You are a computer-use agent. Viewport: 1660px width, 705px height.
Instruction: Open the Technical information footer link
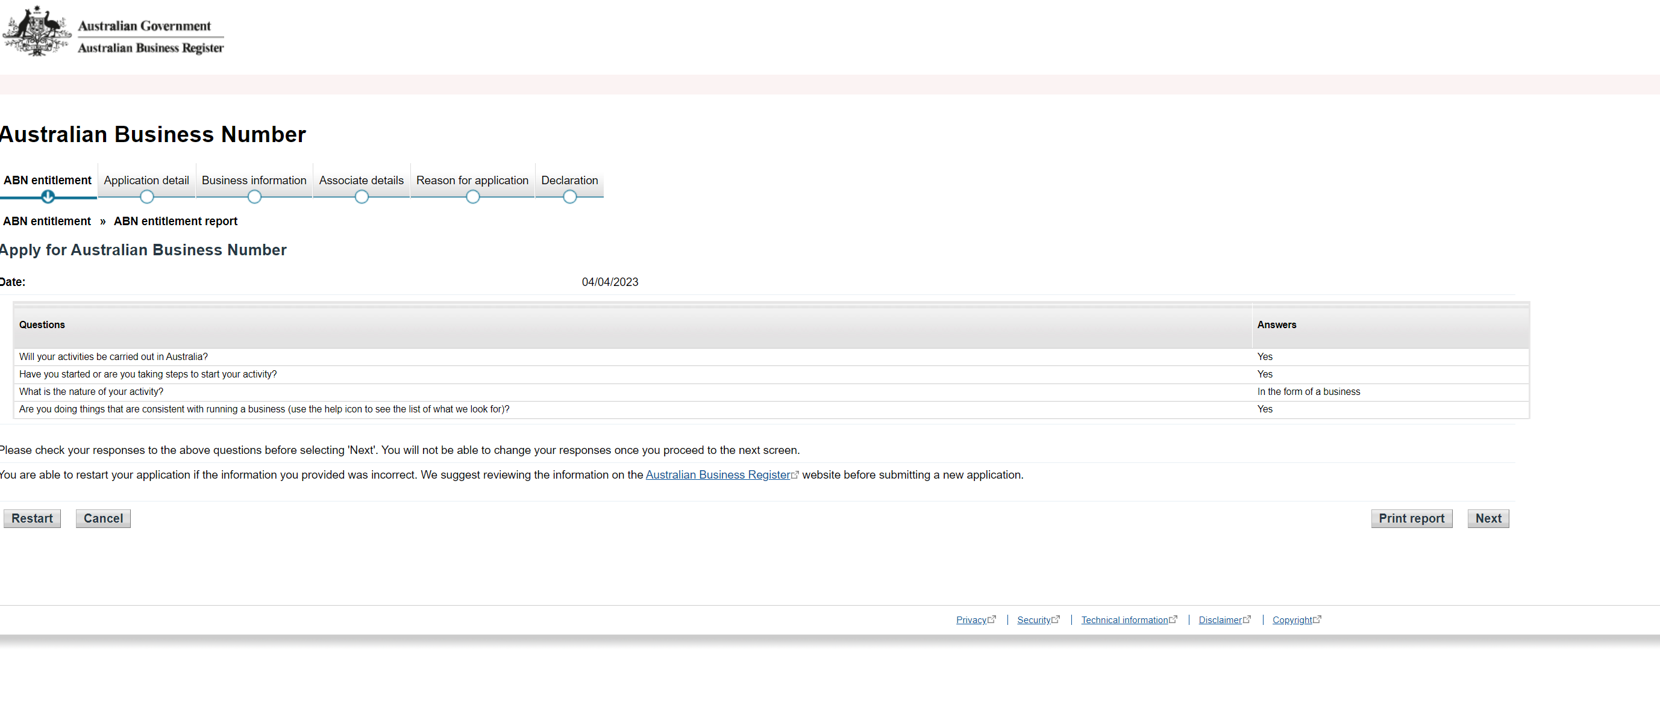click(1124, 620)
